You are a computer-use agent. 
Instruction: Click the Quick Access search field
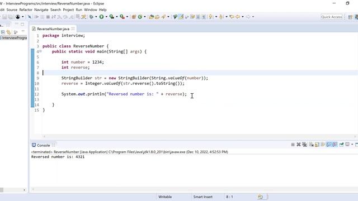coord(332,17)
